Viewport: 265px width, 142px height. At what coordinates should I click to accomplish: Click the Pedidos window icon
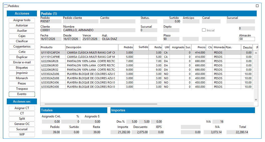pyautogui.click(x=6, y=6)
